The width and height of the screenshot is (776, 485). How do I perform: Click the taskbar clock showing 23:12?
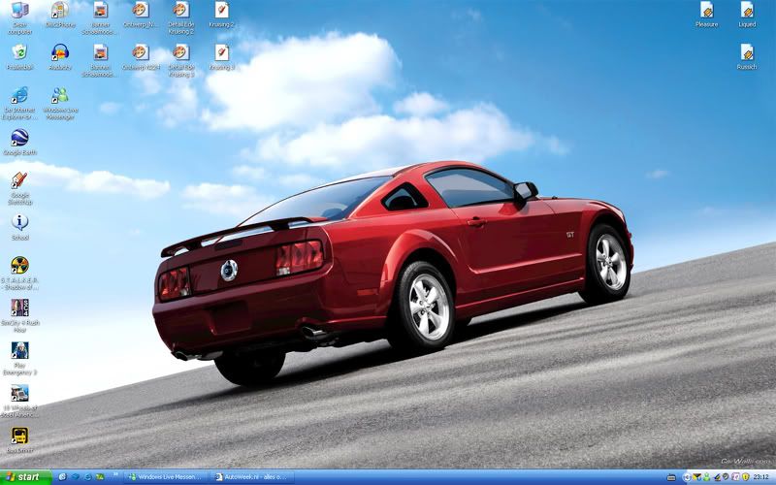pyautogui.click(x=760, y=477)
